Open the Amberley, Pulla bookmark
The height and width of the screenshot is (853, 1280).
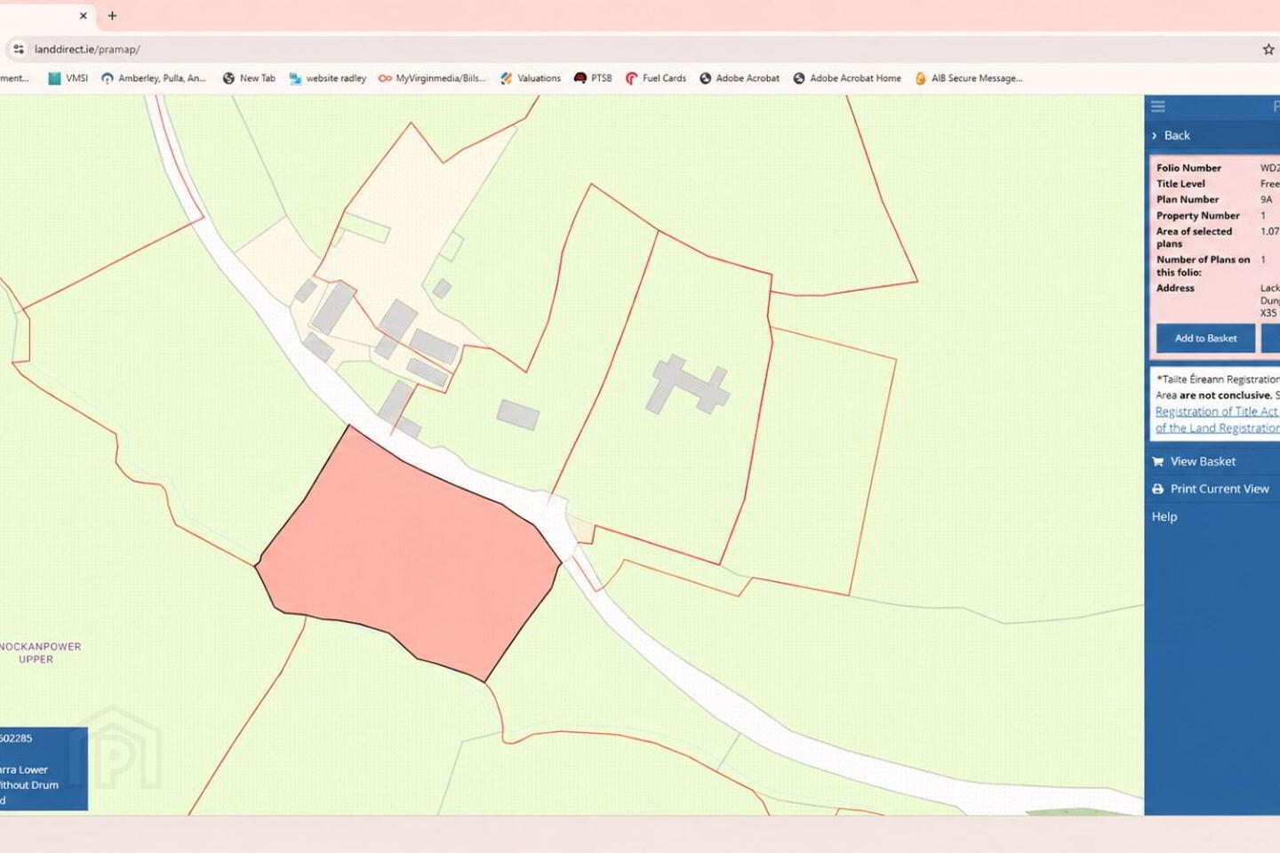[x=154, y=78]
